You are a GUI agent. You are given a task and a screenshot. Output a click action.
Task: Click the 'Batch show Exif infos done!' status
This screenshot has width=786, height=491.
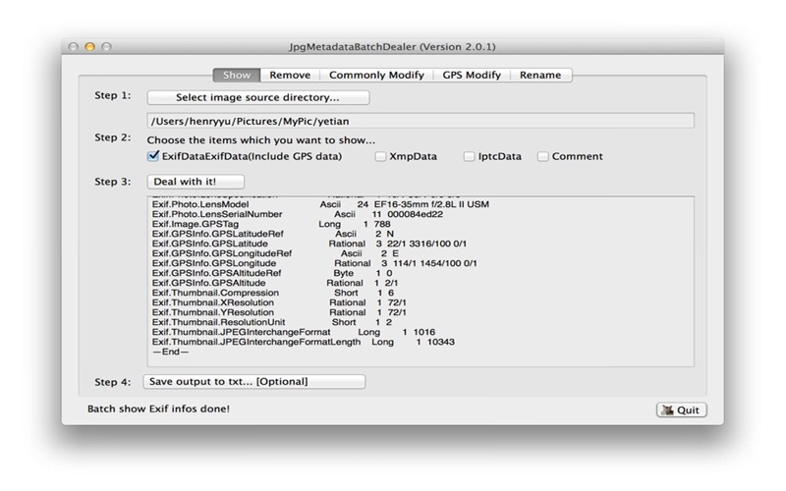tap(158, 409)
